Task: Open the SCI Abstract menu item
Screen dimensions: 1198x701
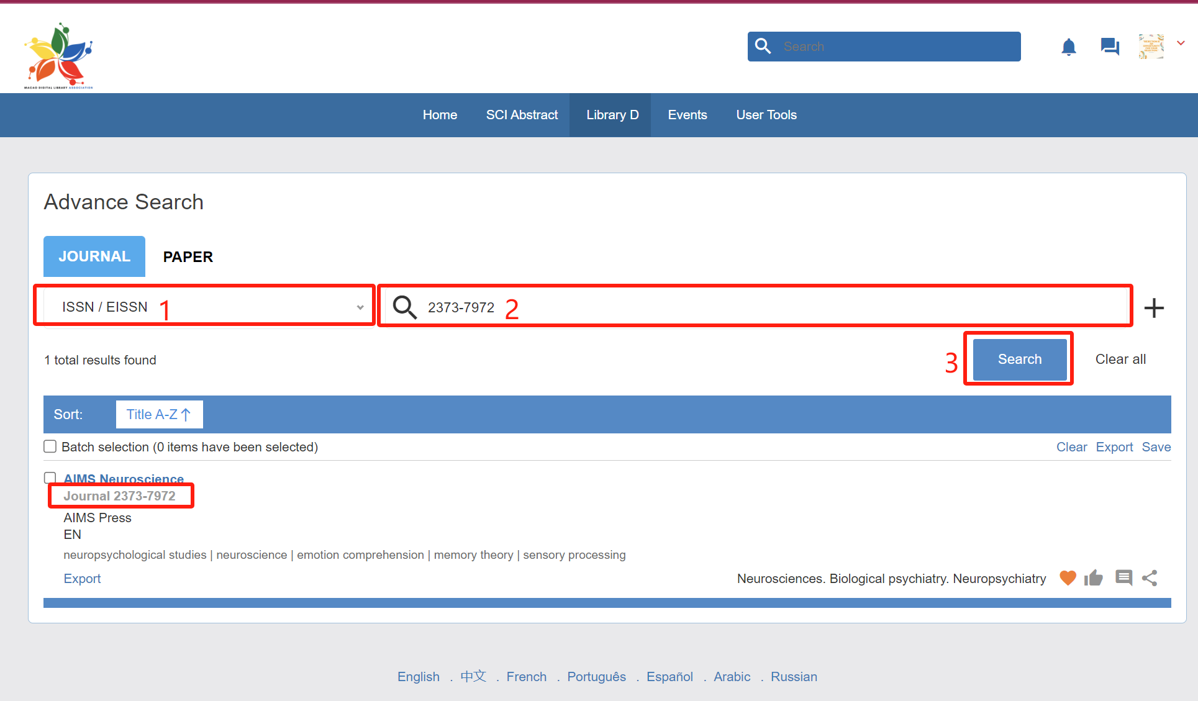Action: 522,115
